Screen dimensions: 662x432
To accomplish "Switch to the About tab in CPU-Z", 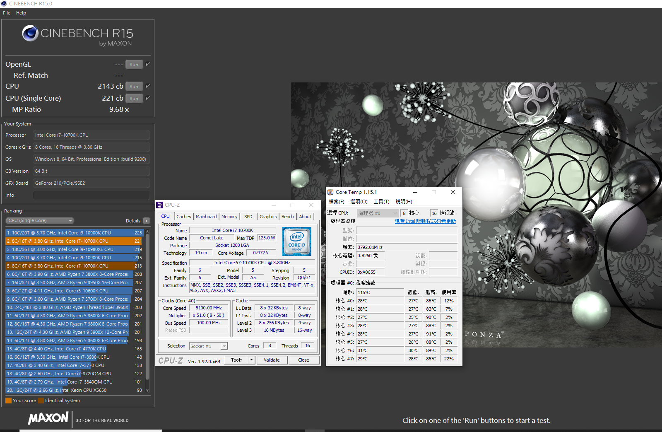I will 305,217.
